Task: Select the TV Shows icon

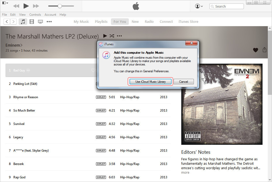Action: [40, 22]
